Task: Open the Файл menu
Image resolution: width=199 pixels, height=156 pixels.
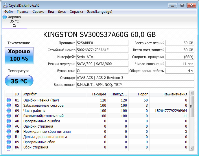Action: coord(8,12)
